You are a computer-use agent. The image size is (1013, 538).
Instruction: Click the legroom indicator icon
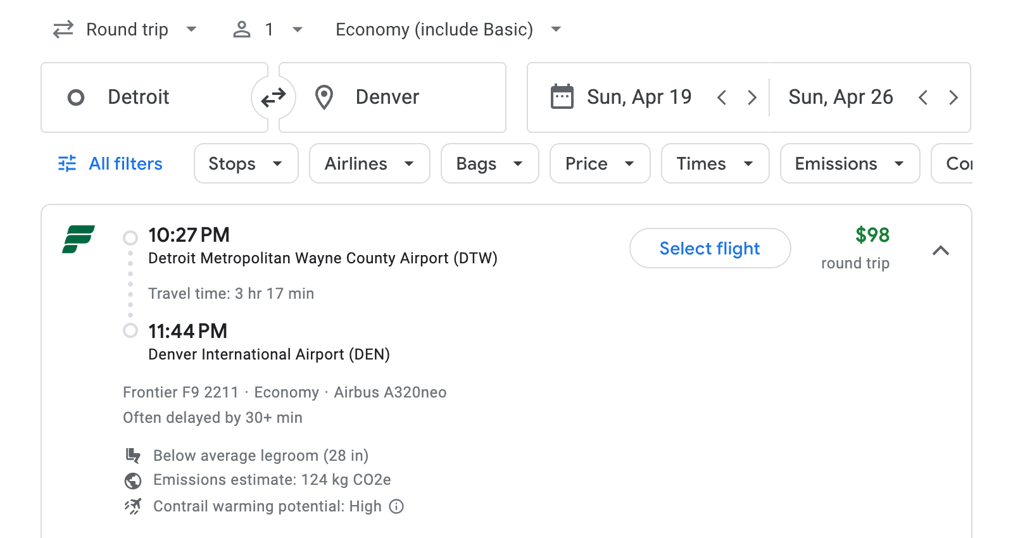click(133, 455)
